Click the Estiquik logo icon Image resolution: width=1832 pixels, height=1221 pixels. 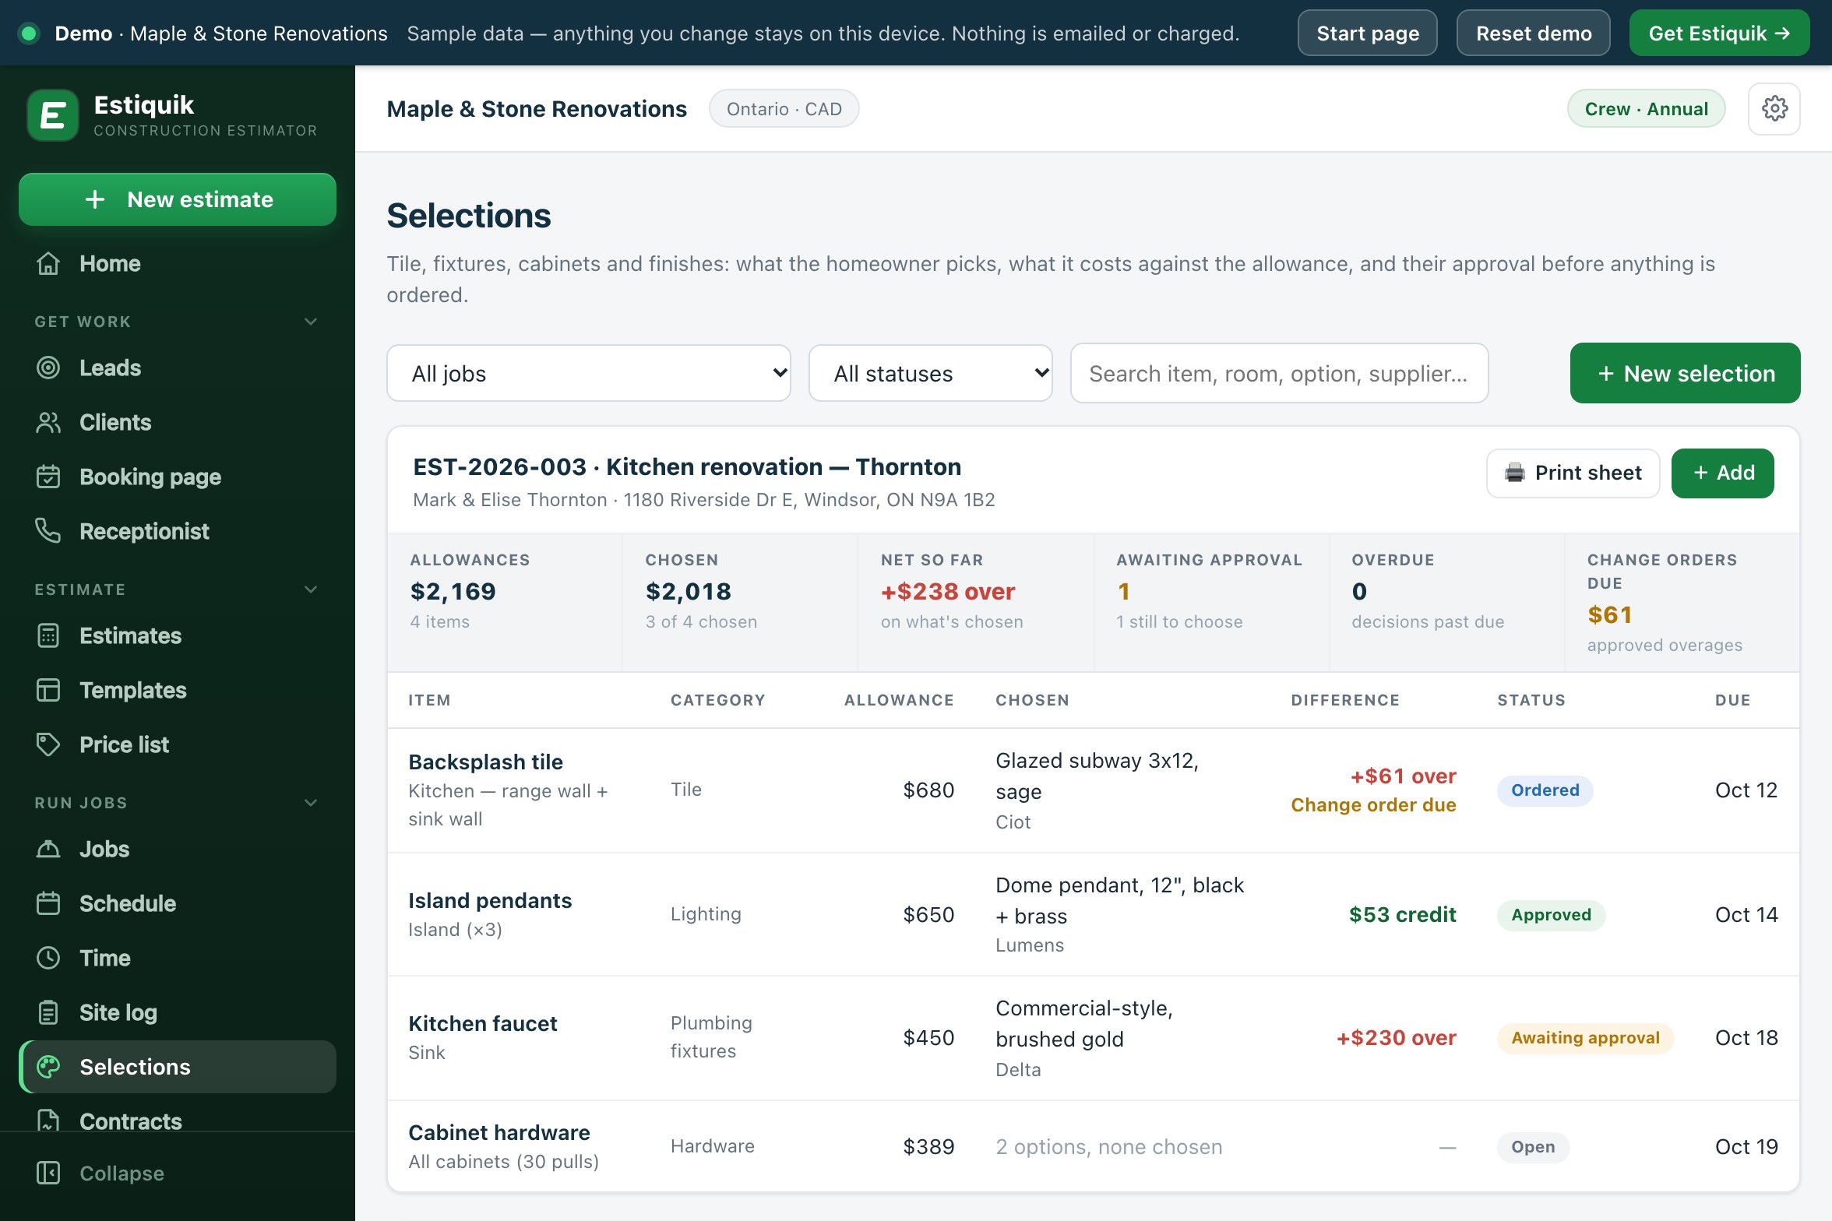52,115
